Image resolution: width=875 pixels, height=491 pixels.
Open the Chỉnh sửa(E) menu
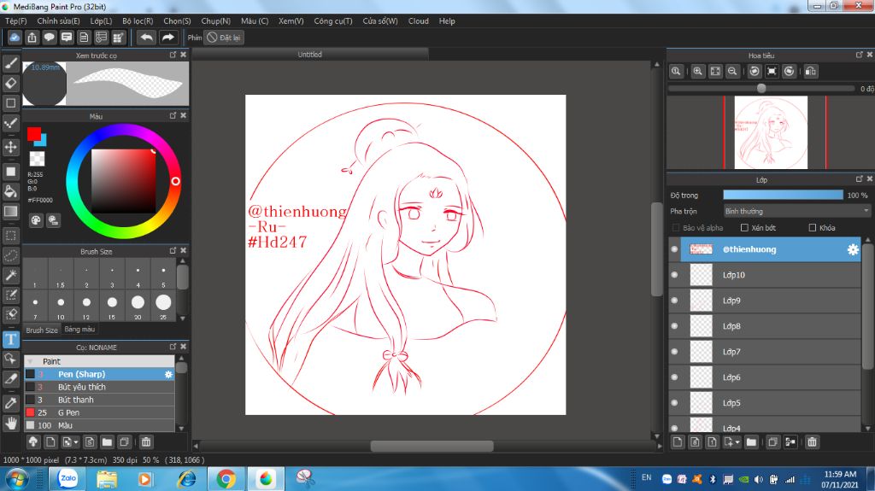point(59,21)
